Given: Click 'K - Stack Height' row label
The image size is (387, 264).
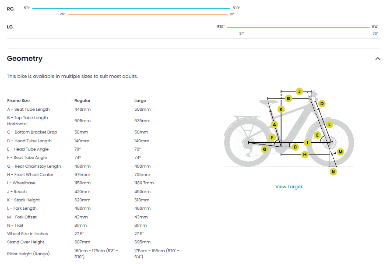Looking at the screenshot, I should pos(24,200).
